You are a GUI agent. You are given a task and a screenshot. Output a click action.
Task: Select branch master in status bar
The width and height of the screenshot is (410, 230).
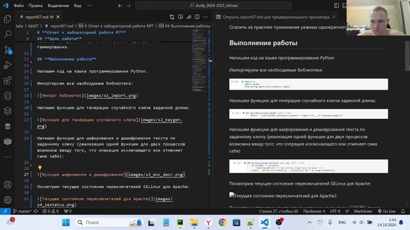(22, 211)
